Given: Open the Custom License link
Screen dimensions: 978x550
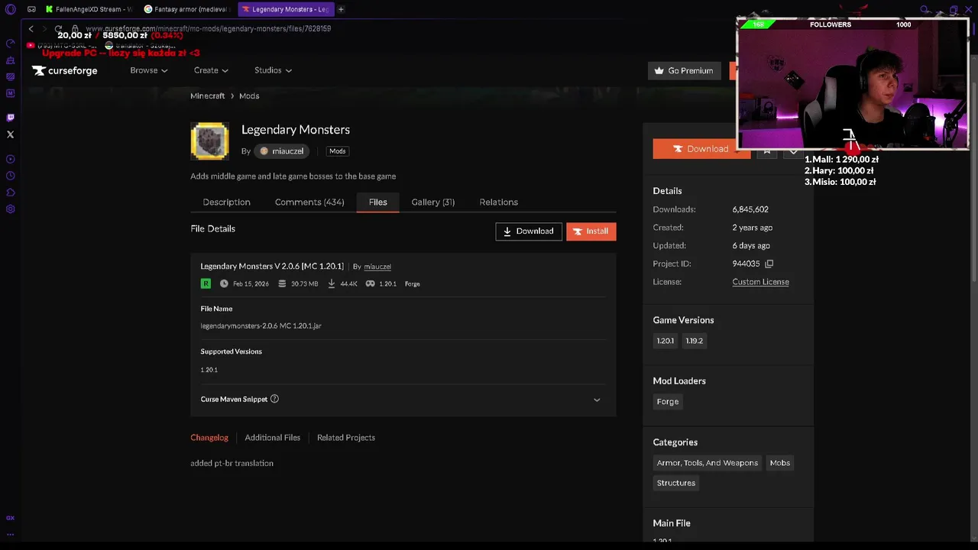Looking at the screenshot, I should coord(760,282).
